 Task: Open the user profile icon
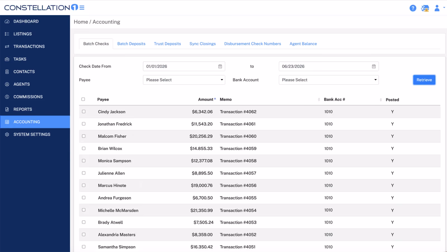pyautogui.click(x=437, y=8)
